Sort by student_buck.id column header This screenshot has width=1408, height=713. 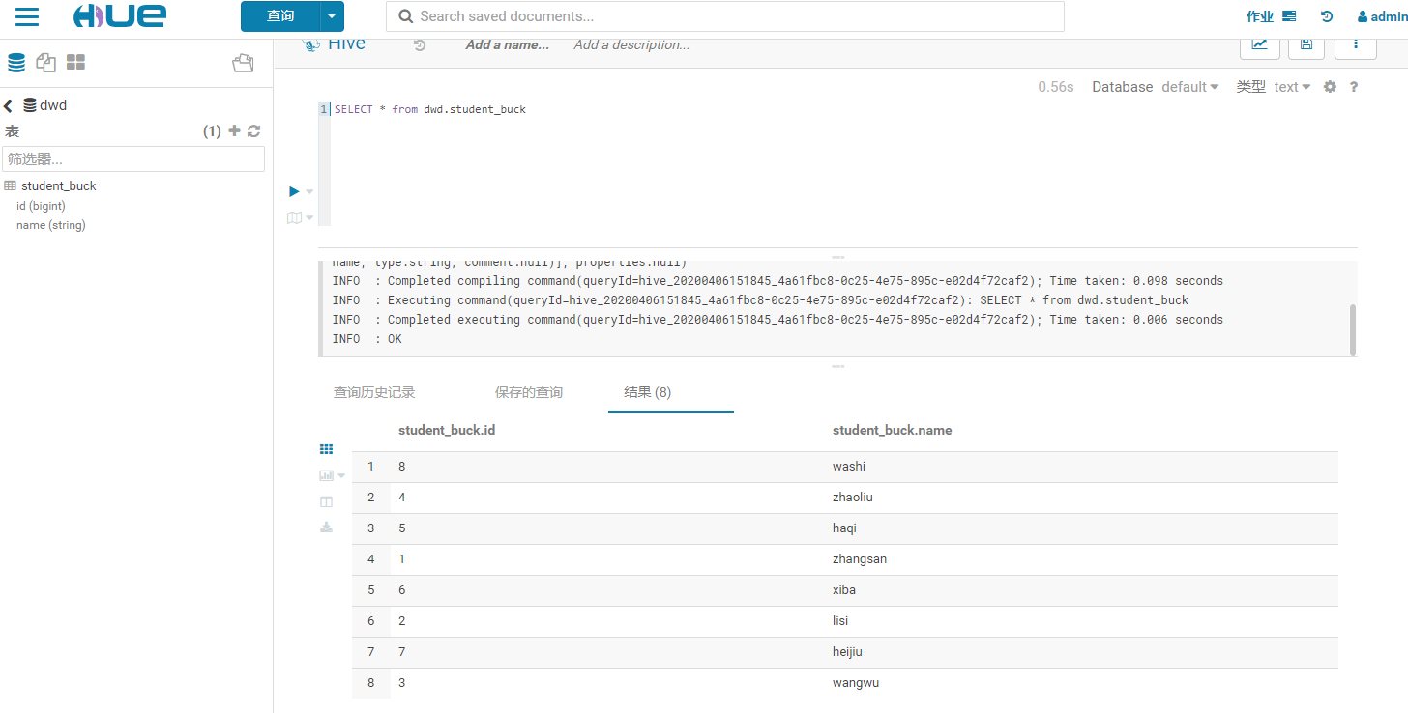coord(447,430)
